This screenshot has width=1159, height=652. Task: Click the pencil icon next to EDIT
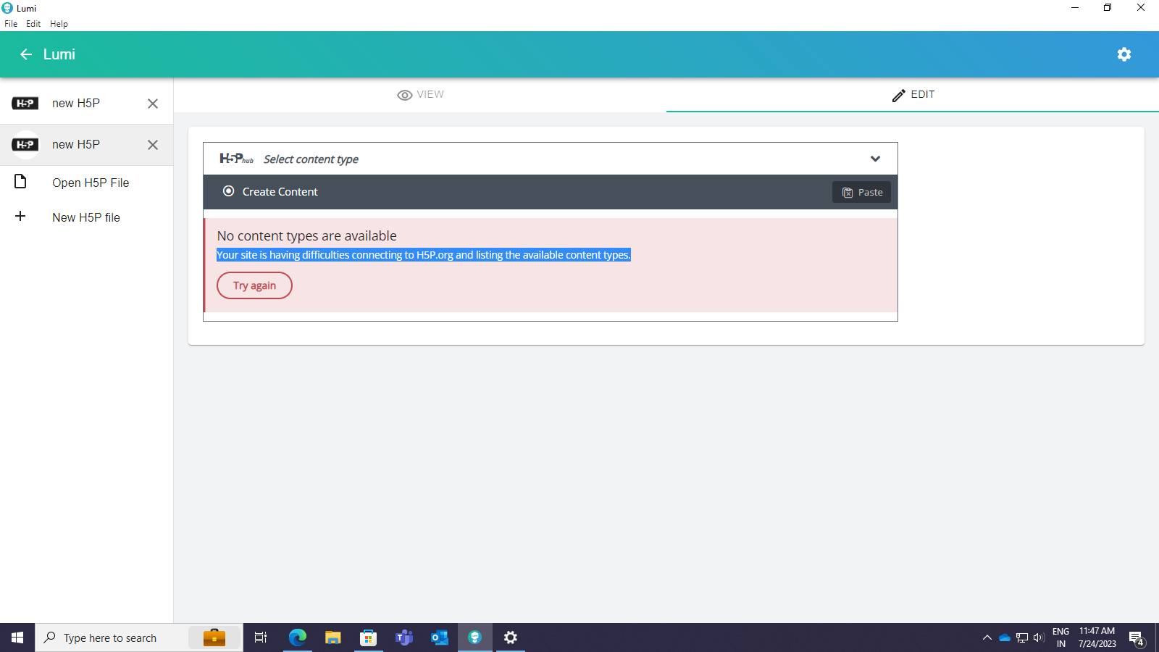click(898, 95)
